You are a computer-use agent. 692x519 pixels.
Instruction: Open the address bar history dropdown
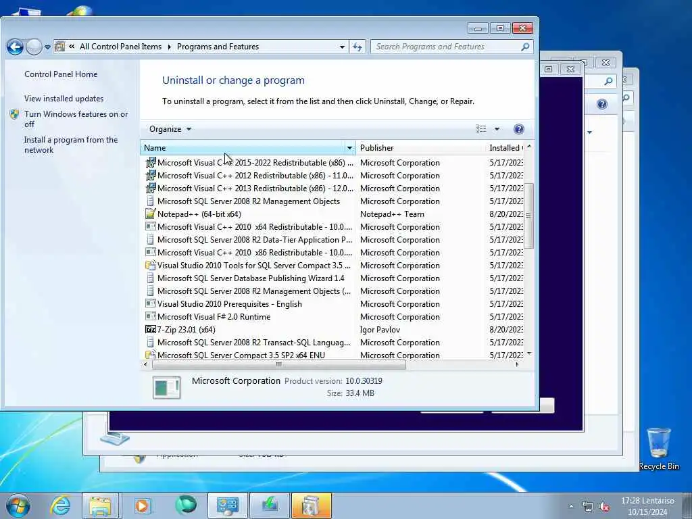pos(342,47)
